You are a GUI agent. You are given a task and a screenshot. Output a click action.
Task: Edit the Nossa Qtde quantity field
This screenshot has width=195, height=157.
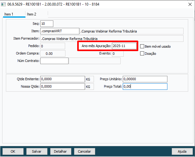[x=63, y=87]
